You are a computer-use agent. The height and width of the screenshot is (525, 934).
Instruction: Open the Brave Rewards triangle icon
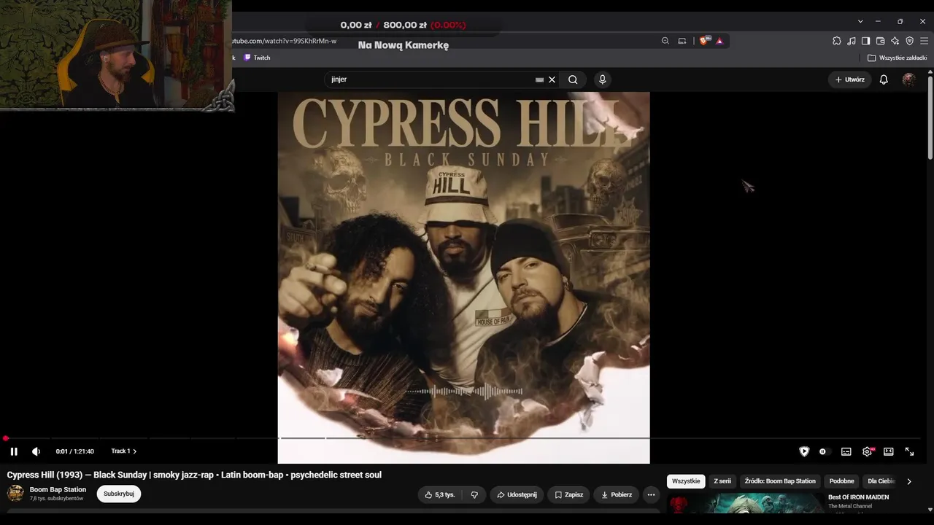click(719, 41)
